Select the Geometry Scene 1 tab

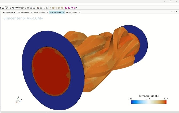9,12
